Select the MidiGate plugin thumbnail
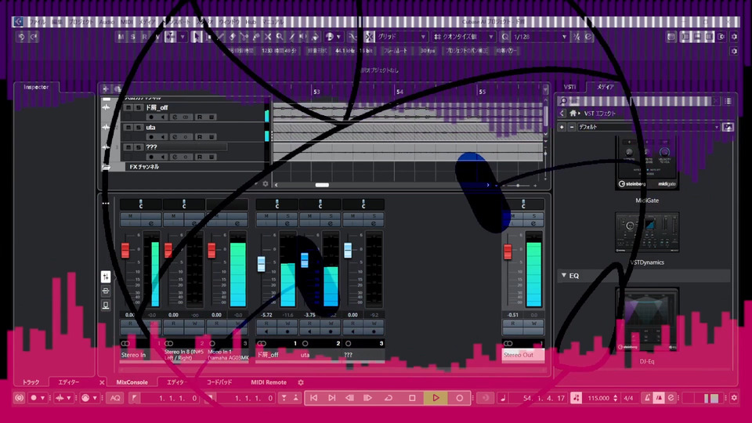This screenshot has height=423, width=752. point(647,163)
